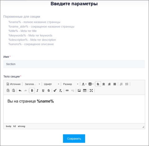Open the Размер size dropdown

coord(70,84)
